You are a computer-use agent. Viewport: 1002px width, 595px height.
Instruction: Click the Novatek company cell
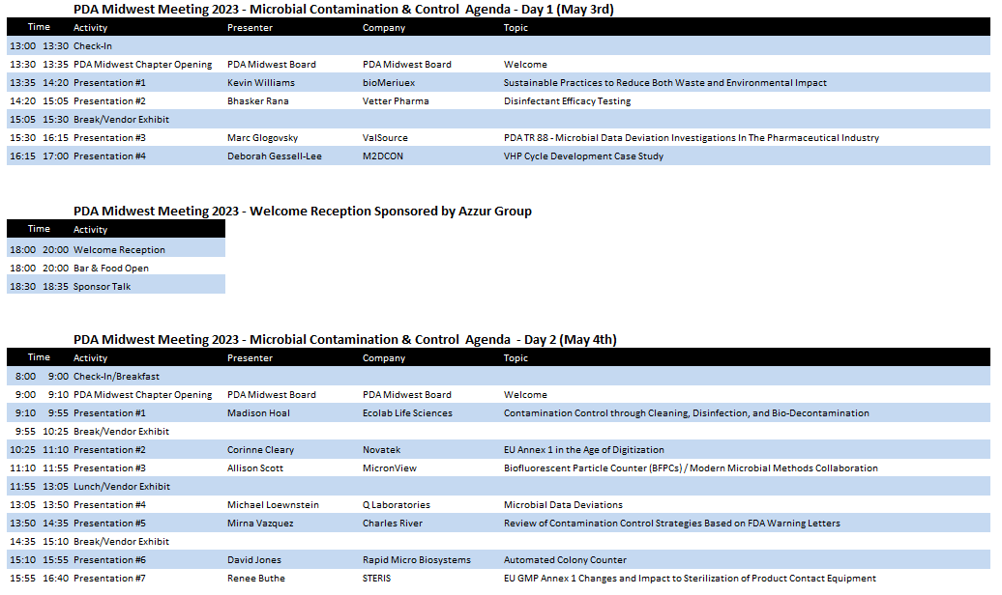(381, 450)
